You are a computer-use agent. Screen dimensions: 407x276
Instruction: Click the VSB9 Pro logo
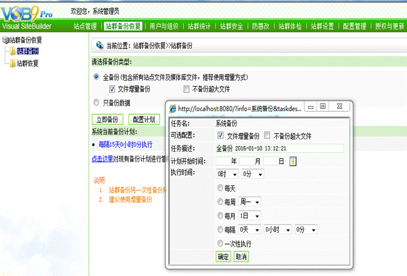[x=26, y=13]
